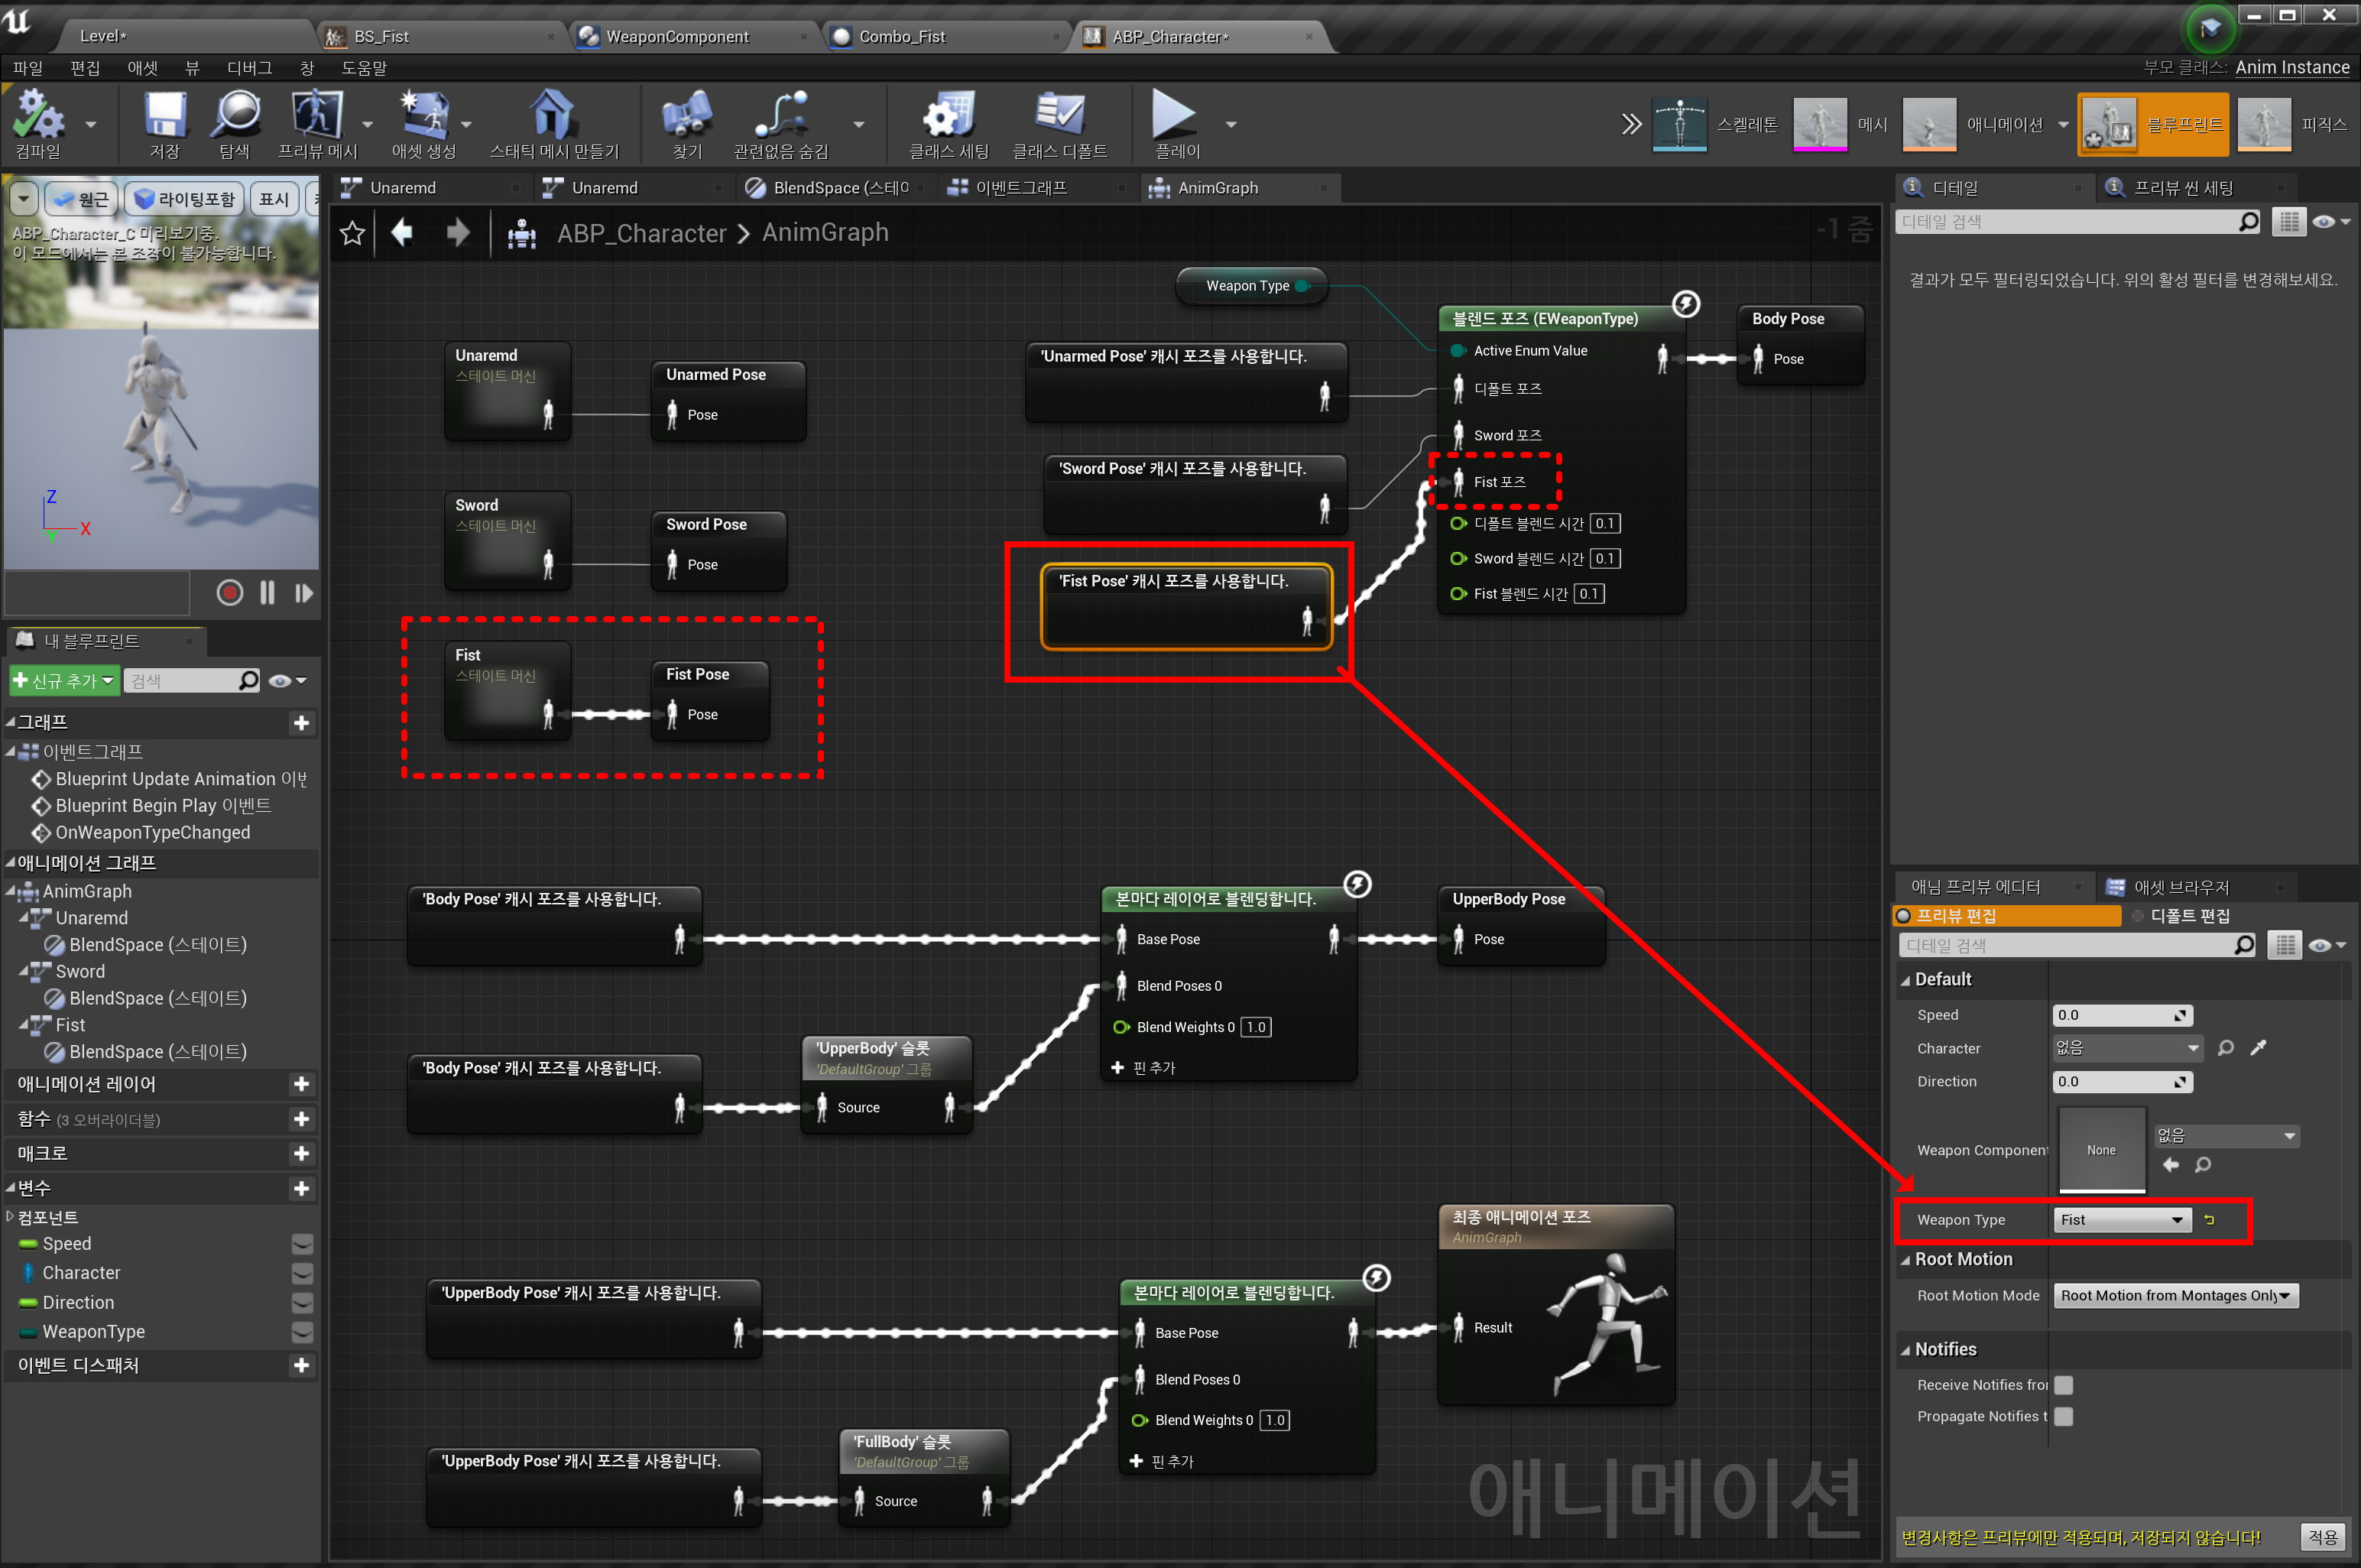Toggle visibility eye for Character variable
This screenshot has height=1568, width=2361.
[302, 1273]
